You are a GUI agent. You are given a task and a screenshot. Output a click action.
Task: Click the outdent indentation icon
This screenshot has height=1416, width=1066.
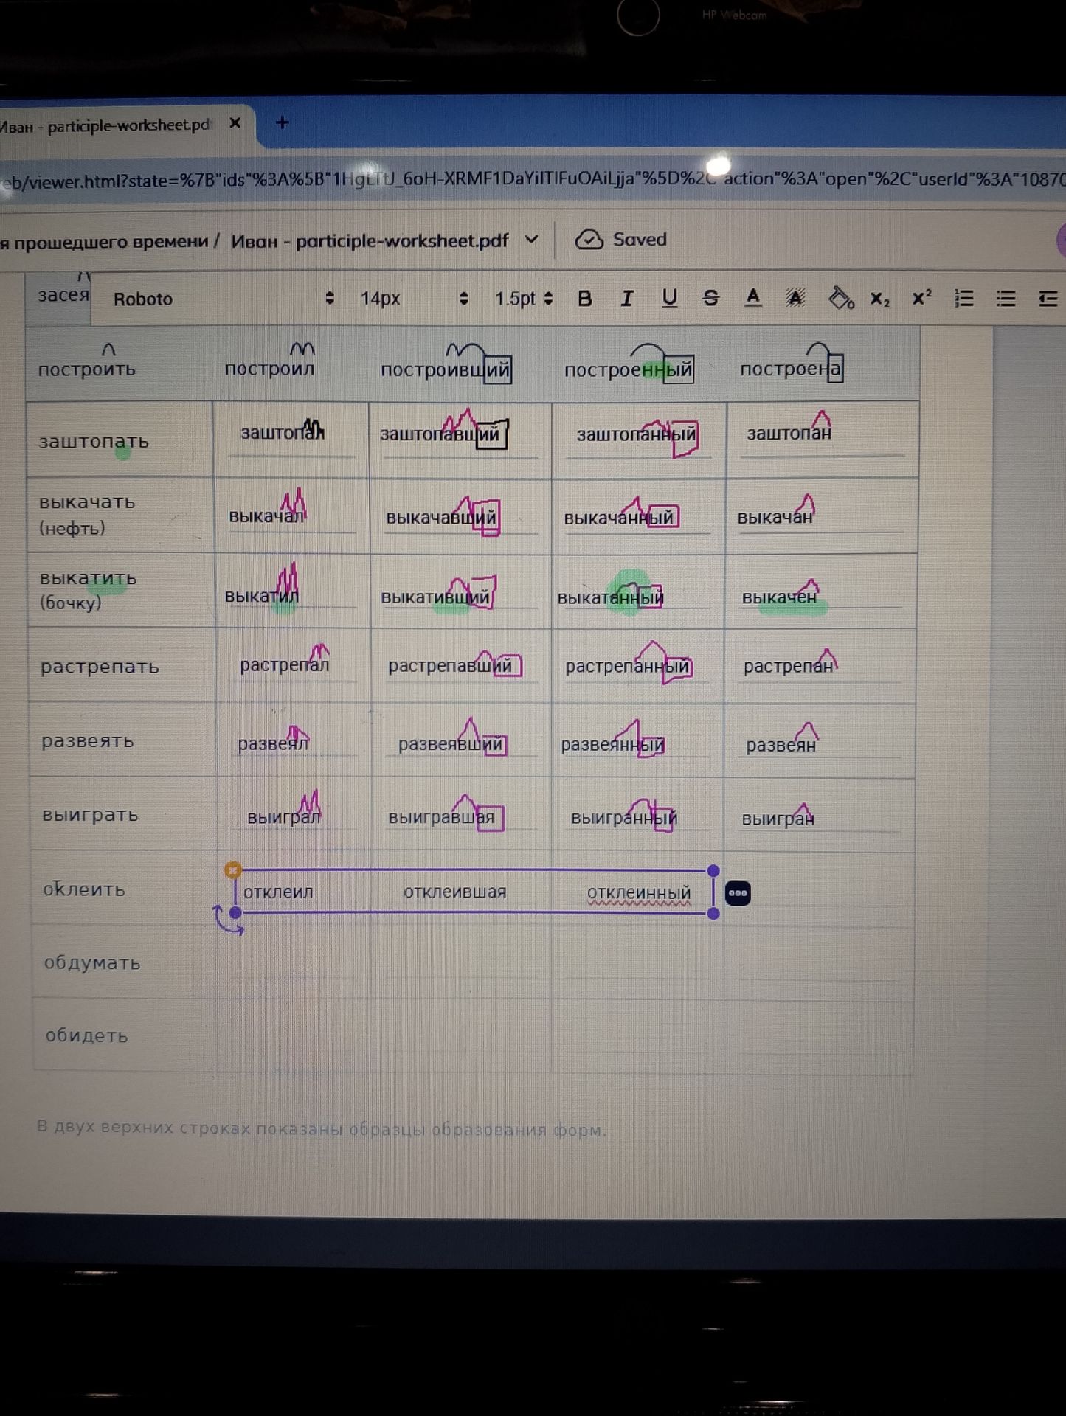pyautogui.click(x=1048, y=298)
